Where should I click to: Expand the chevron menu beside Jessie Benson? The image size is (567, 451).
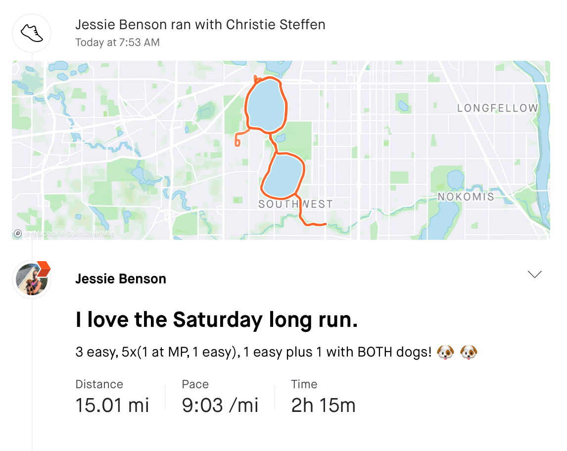(x=535, y=274)
